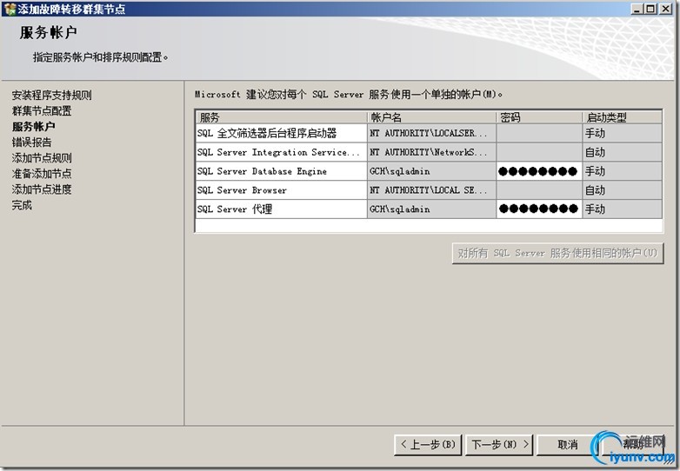Screen dimensions: 680x471
Task: Go back with 上一步(B) button
Action: tap(428, 445)
